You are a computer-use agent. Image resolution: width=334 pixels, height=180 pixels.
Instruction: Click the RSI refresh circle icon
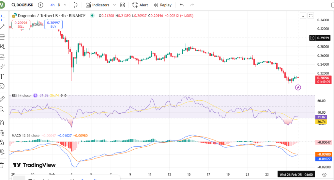tap(35, 95)
